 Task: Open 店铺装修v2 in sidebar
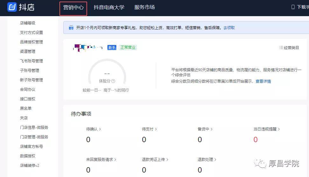[x=30, y=165]
